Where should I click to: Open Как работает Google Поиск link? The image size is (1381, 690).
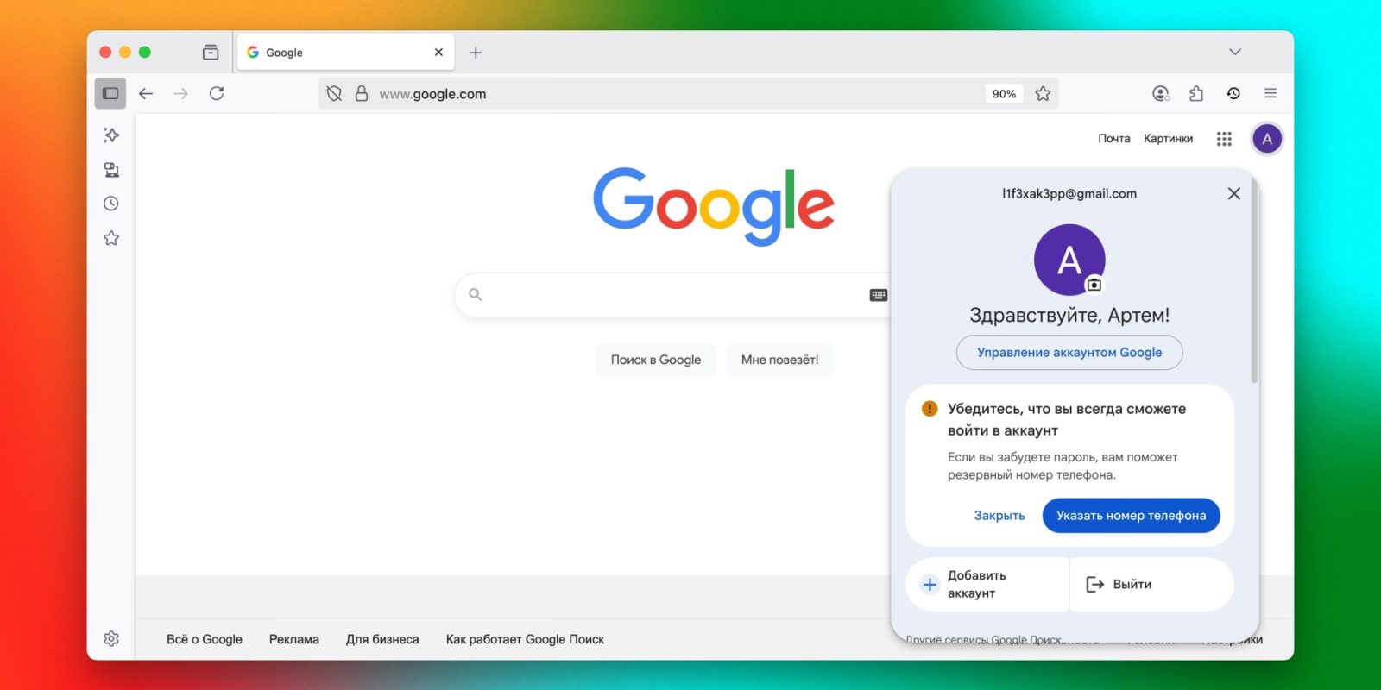coord(525,639)
